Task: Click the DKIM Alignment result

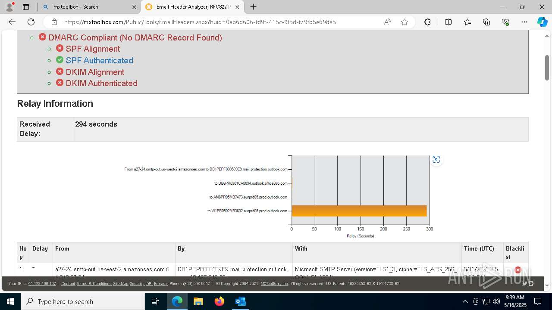Action: pyautogui.click(x=95, y=72)
